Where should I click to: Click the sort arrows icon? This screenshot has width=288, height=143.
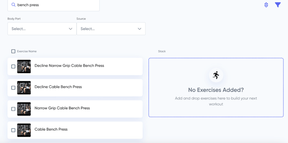tap(266, 5)
